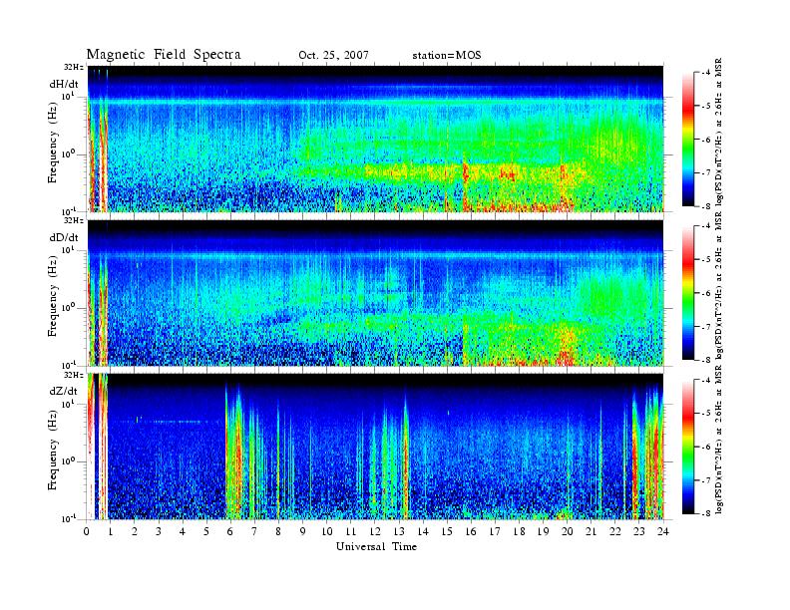Click time axis tick label "19"
This screenshot has width=790, height=610.
click(543, 532)
